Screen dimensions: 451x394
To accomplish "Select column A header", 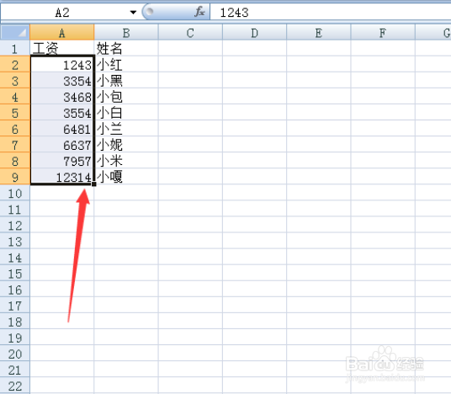I will (x=61, y=32).
